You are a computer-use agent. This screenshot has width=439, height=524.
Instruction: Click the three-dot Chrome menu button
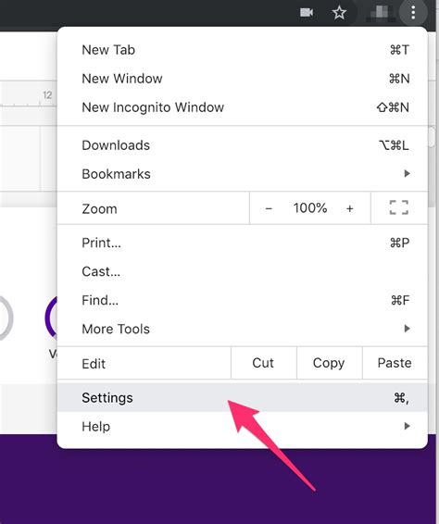[413, 13]
